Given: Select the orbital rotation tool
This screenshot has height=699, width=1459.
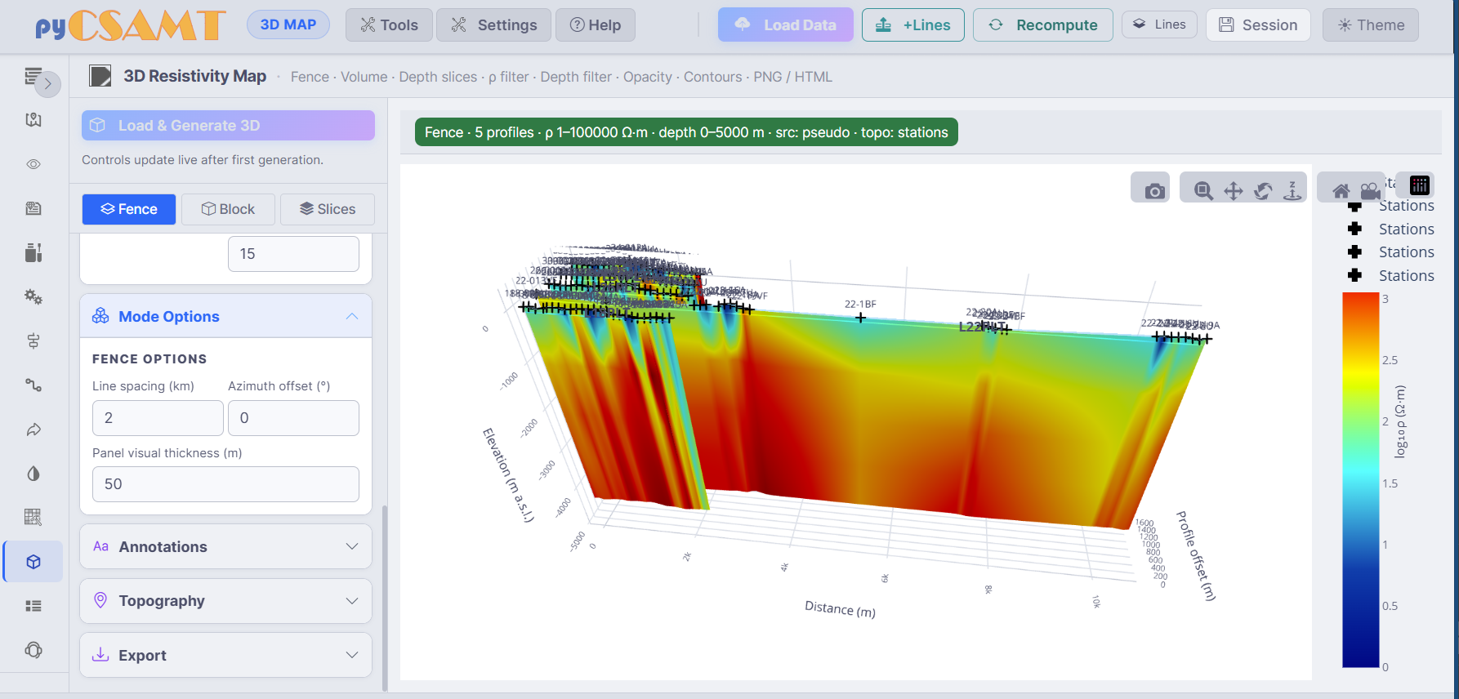Looking at the screenshot, I should [x=1263, y=191].
